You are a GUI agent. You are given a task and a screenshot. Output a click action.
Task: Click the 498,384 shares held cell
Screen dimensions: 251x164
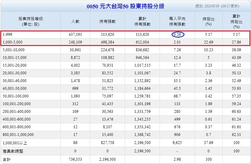pos(107,42)
